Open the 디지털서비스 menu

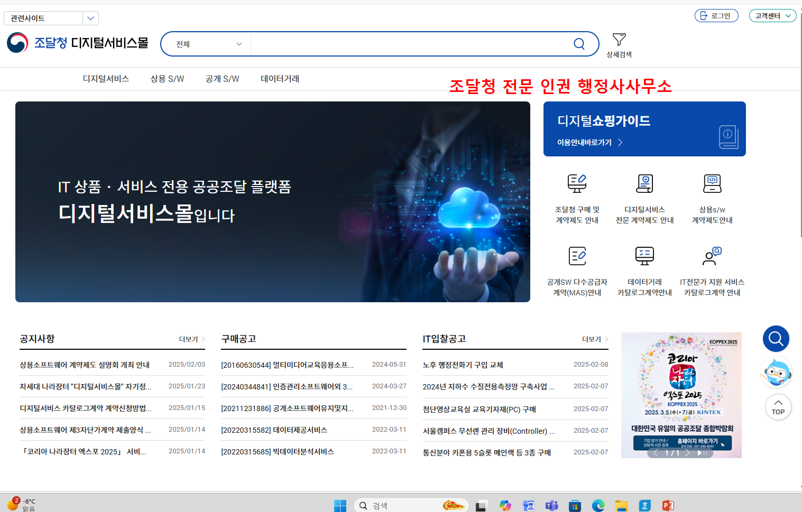click(106, 79)
